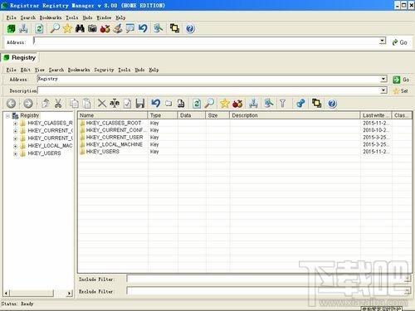Switch to the Registry tab
Screen dimensions: 415x311
point(20,58)
